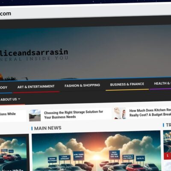The width and height of the screenshot is (171, 171).
Task: Open the Health category menu item
Action: 162,83
